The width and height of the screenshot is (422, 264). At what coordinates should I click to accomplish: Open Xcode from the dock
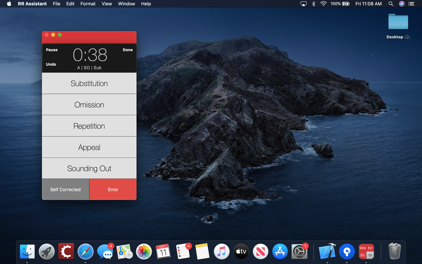(x=327, y=252)
